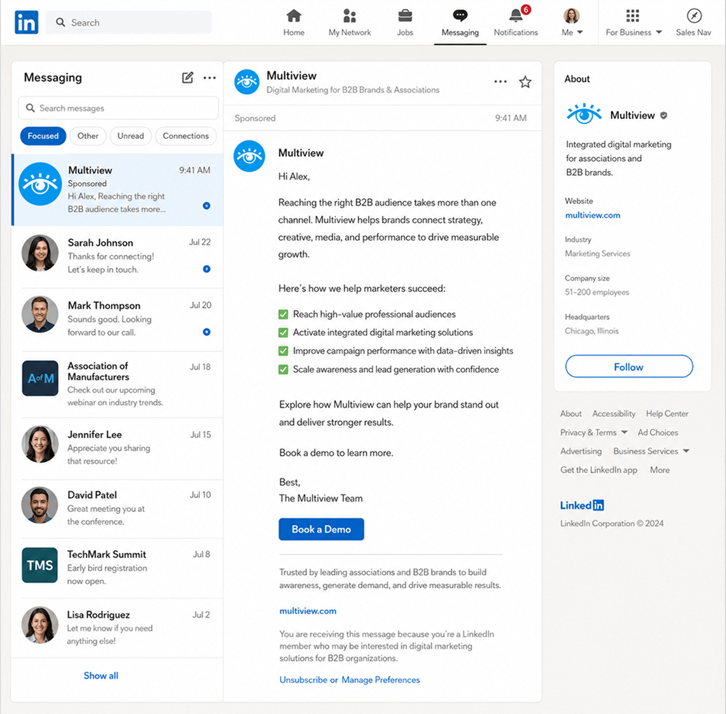726x714 pixels.
Task: Open the Me profile menu
Action: 572,22
